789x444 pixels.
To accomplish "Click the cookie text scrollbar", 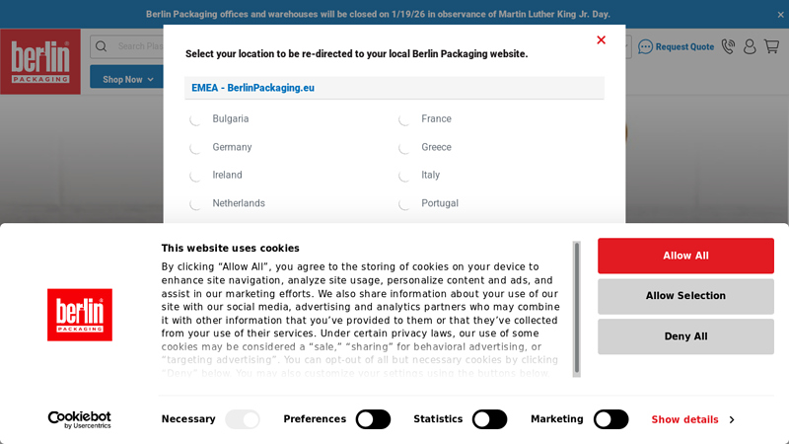I will (x=577, y=307).
